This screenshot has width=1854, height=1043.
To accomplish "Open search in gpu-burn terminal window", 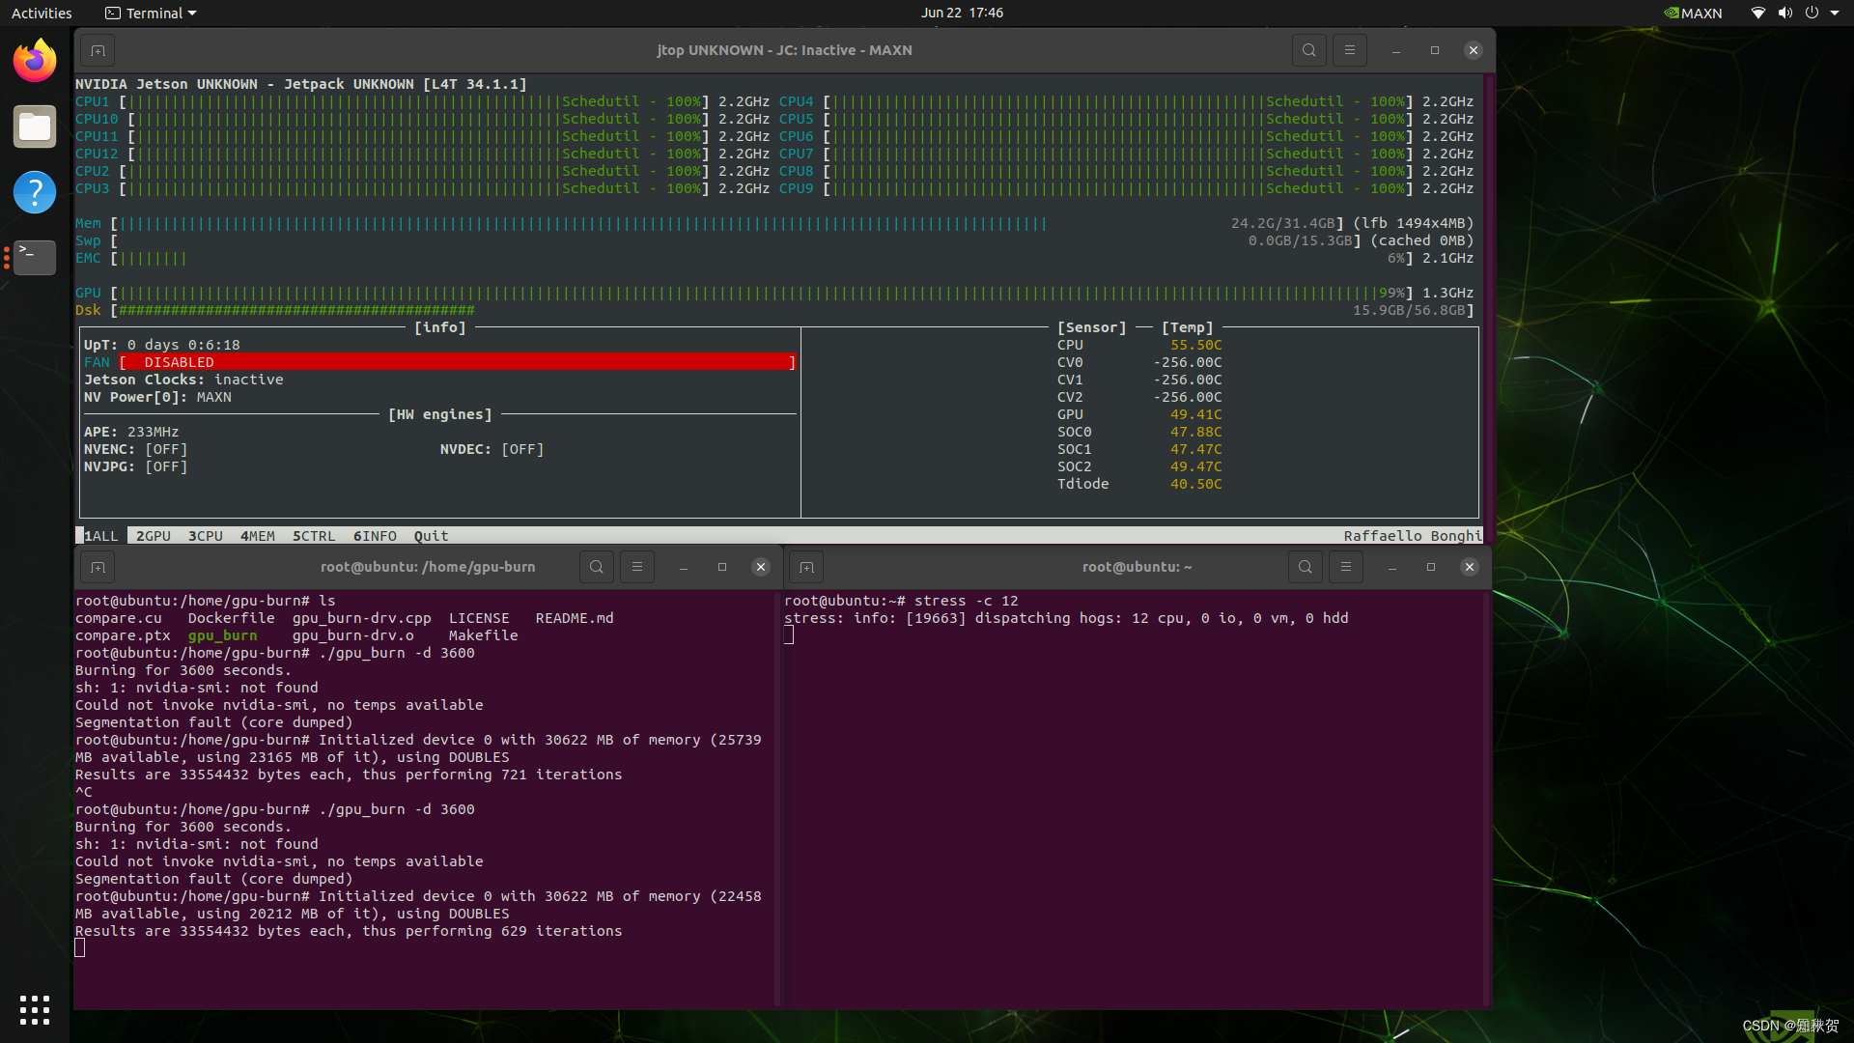I will coord(596,568).
